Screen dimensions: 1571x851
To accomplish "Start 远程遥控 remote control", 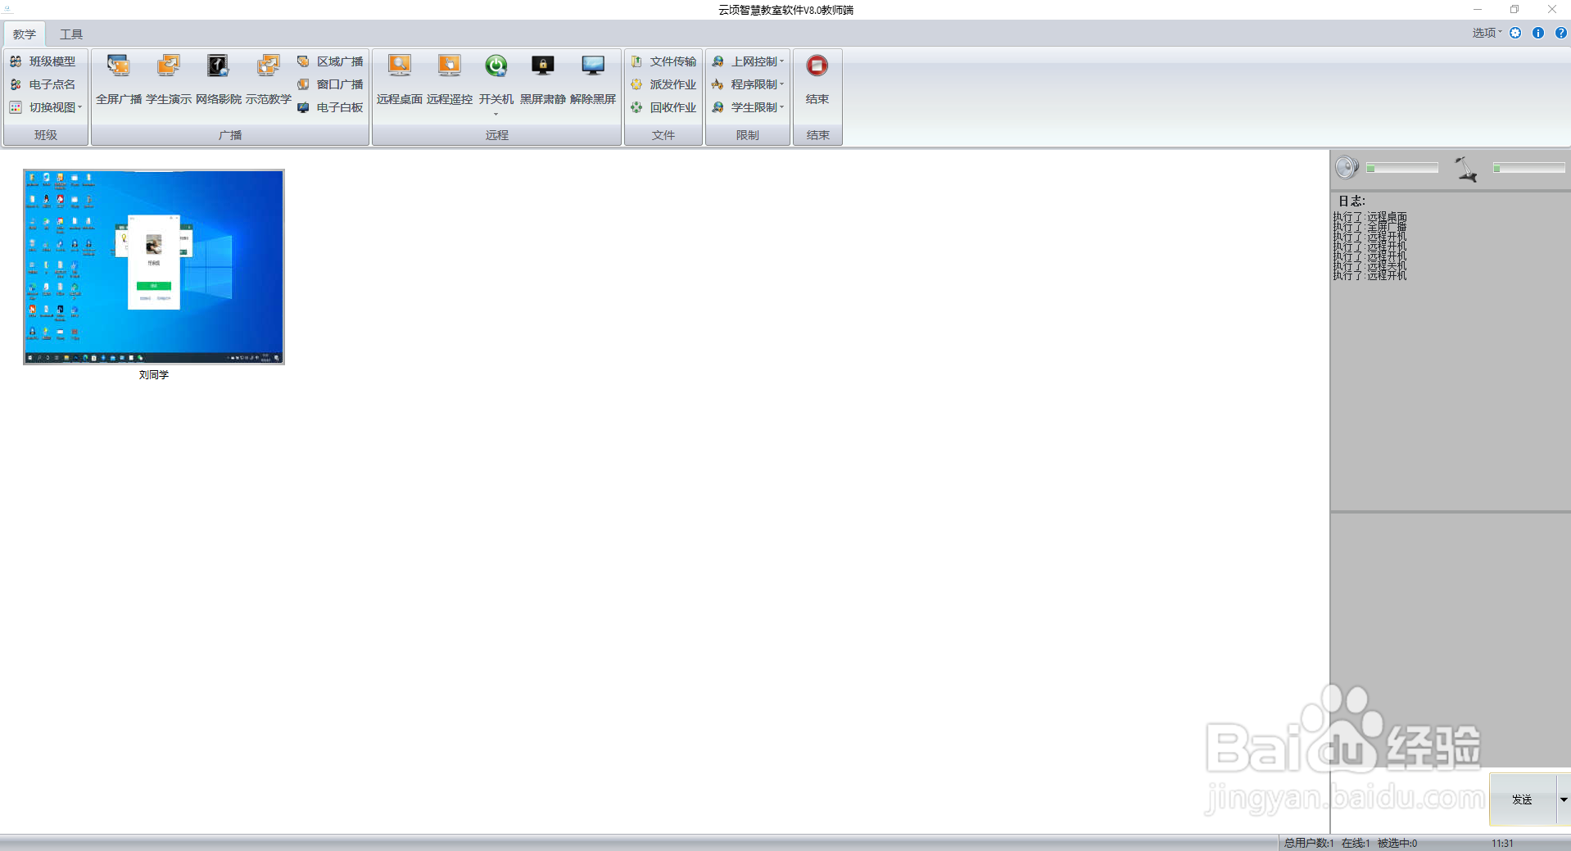I will (x=450, y=79).
